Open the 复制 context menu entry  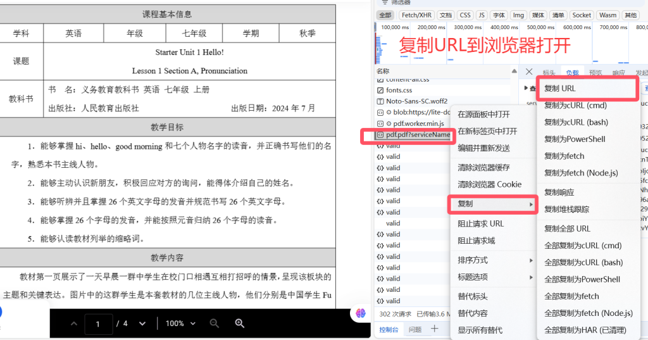(x=493, y=204)
